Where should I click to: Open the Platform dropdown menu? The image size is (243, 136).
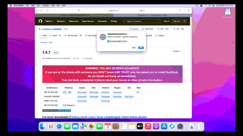point(50,21)
